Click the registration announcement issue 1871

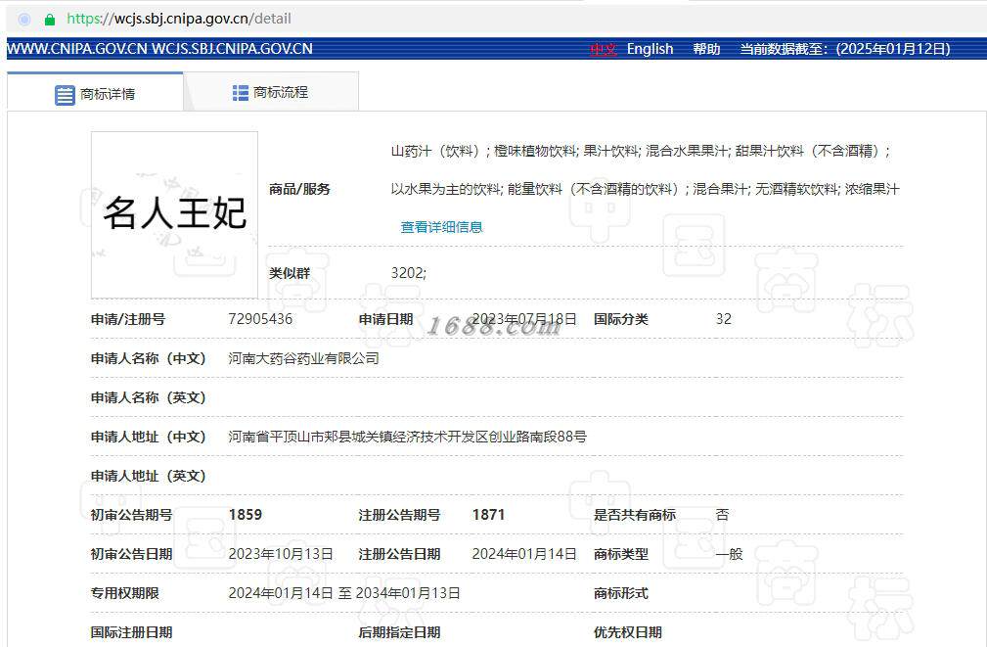tap(488, 515)
